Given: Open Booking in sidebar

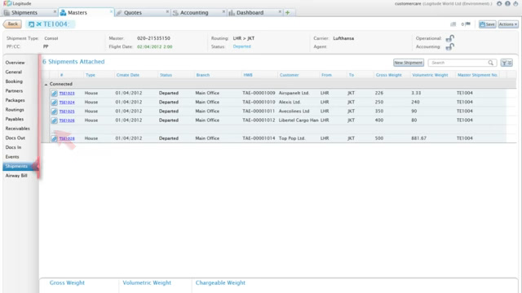Looking at the screenshot, I should (x=14, y=81).
